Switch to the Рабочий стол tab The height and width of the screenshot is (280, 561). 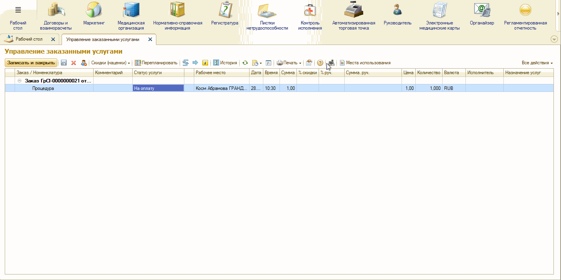[x=29, y=39]
